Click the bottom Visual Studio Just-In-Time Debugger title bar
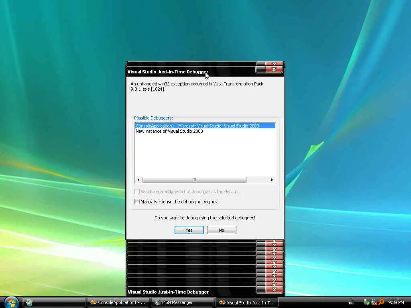This screenshot has width=411, height=308. click(191, 292)
